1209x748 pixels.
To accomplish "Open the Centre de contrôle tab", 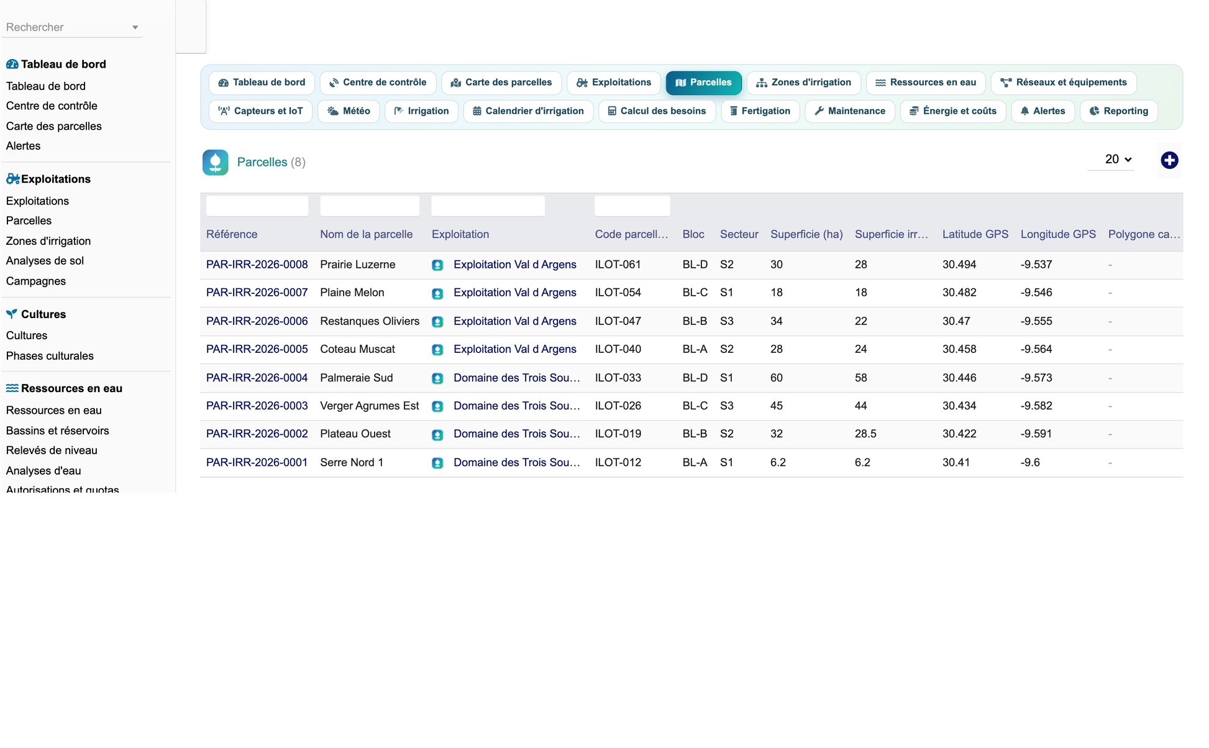I will pyautogui.click(x=378, y=83).
